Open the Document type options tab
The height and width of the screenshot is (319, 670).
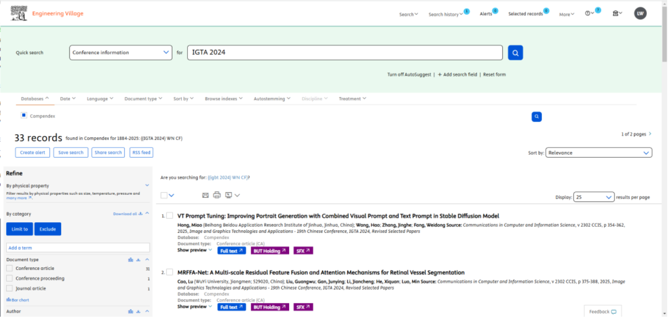pos(143,99)
